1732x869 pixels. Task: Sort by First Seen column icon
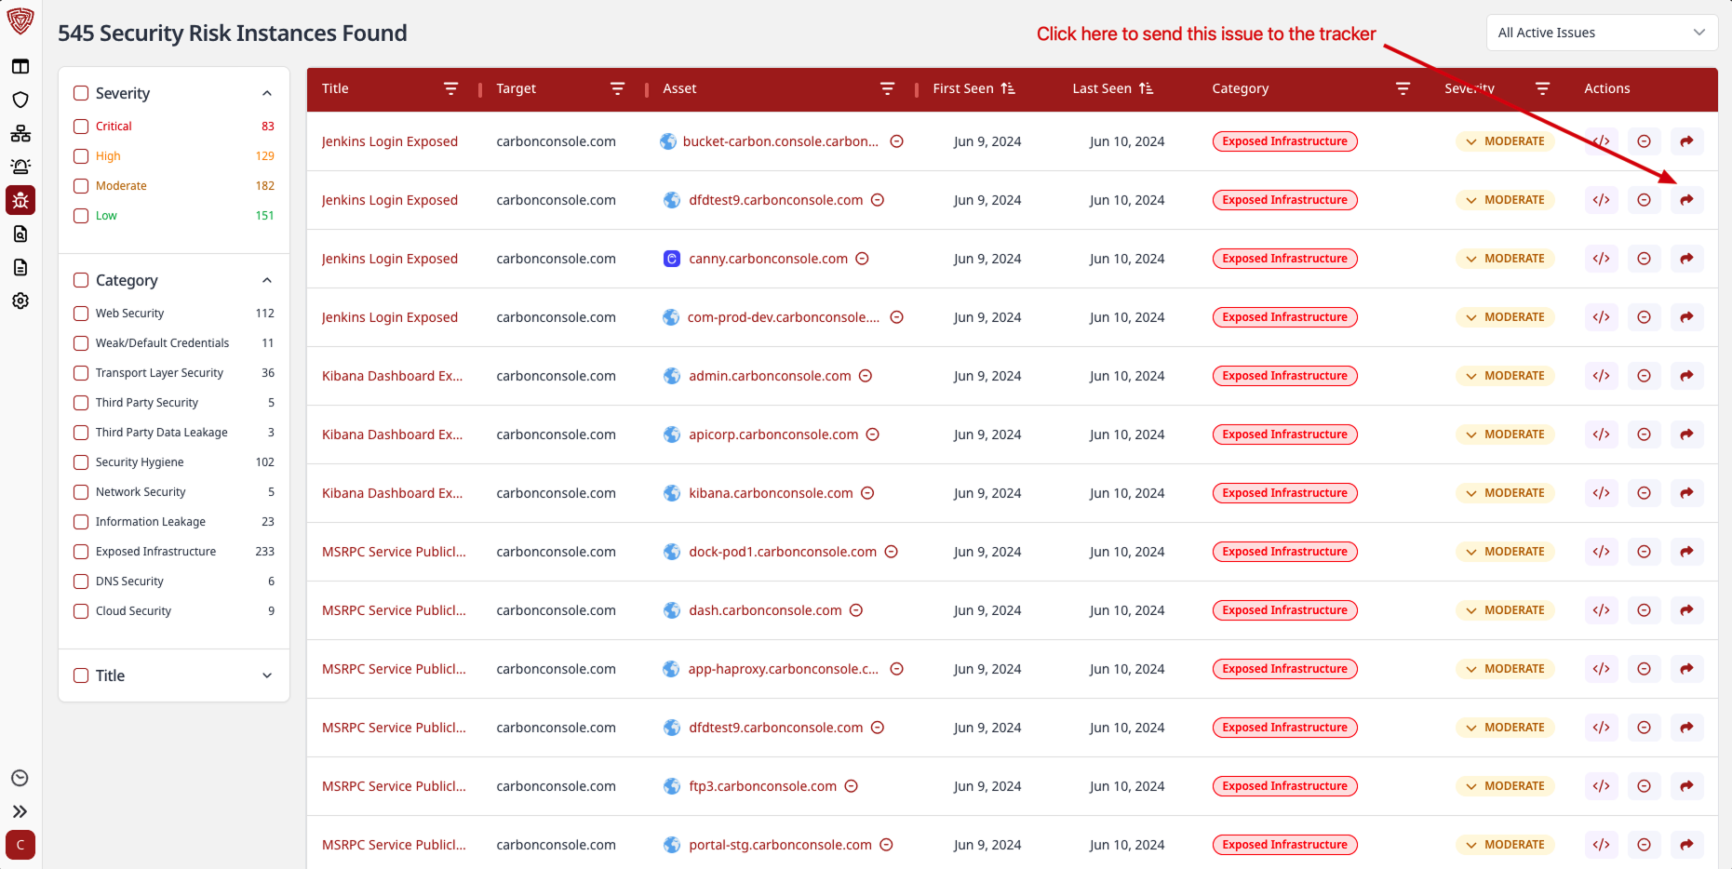tap(1008, 88)
